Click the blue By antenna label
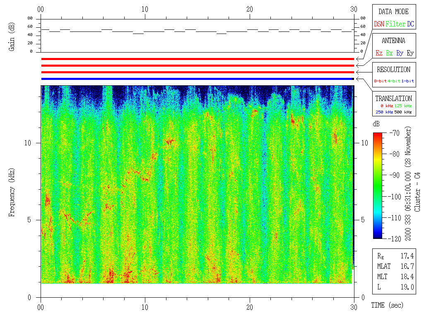 tap(400, 53)
